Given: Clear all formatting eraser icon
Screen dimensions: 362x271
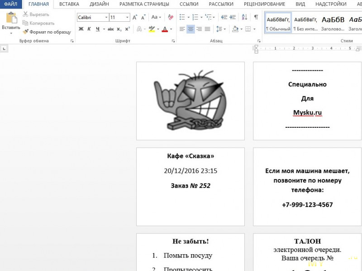Looking at the screenshot, I should coord(171,17).
